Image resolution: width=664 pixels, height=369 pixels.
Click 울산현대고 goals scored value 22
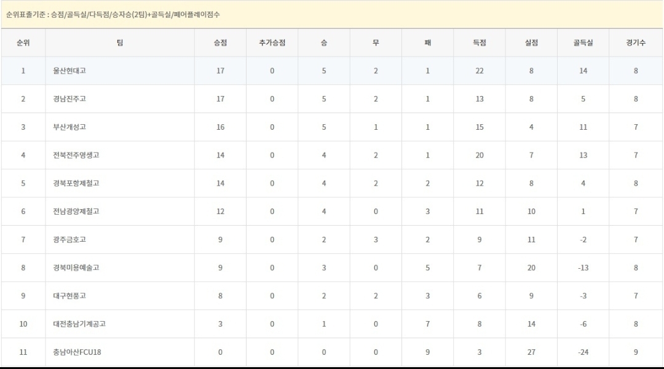[x=480, y=71]
